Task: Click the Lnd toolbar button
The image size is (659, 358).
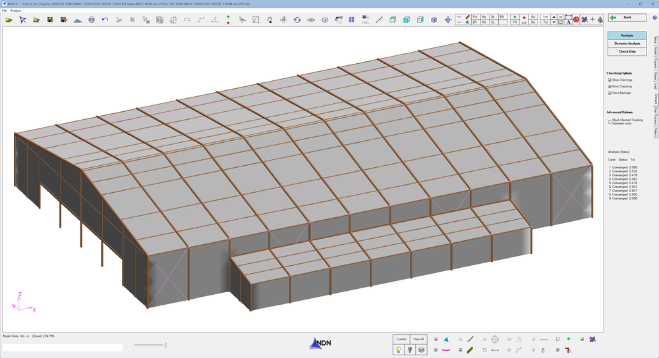Action: (x=546, y=17)
